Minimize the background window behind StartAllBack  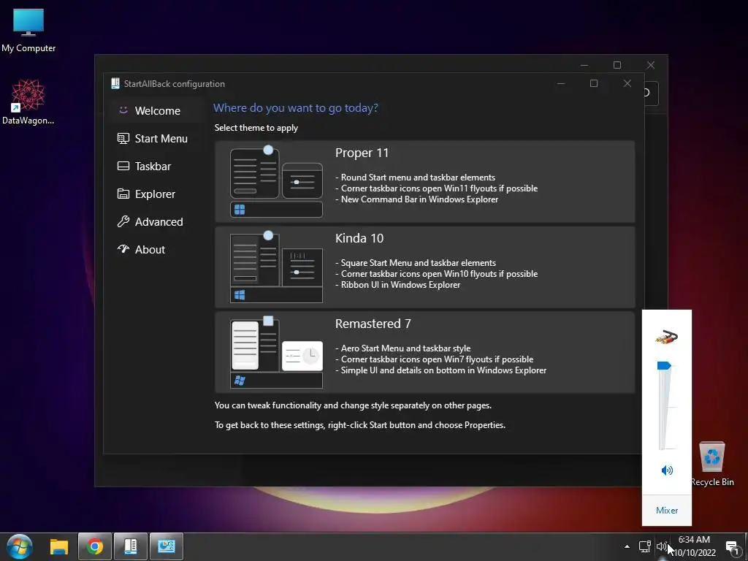tap(584, 65)
